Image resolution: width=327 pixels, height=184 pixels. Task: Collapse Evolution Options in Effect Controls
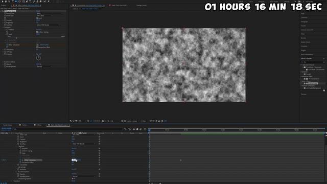pyautogui.click(x=3, y=62)
